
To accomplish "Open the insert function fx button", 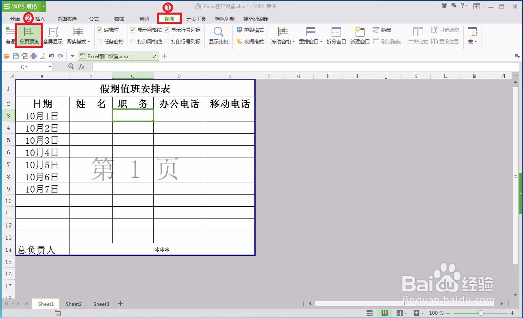I will [82, 67].
